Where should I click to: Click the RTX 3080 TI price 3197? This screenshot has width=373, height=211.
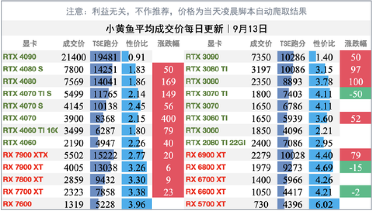(x=261, y=70)
